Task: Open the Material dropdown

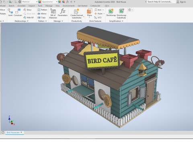Action: coord(37,2)
